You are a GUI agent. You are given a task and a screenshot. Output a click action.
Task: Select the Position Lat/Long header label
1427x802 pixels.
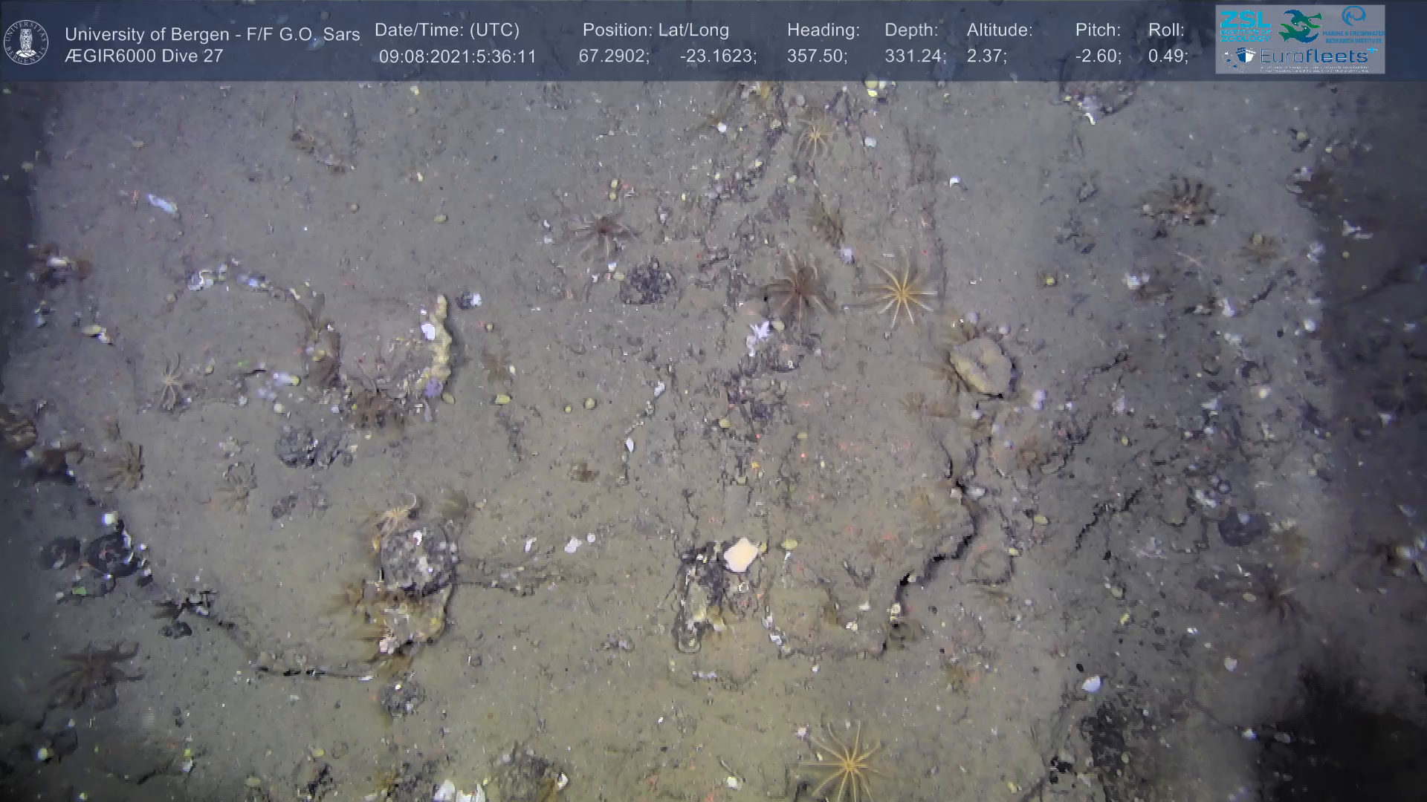656,30
